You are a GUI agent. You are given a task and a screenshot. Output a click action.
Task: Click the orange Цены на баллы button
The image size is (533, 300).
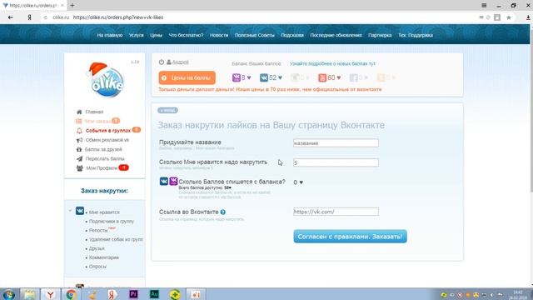tap(187, 77)
